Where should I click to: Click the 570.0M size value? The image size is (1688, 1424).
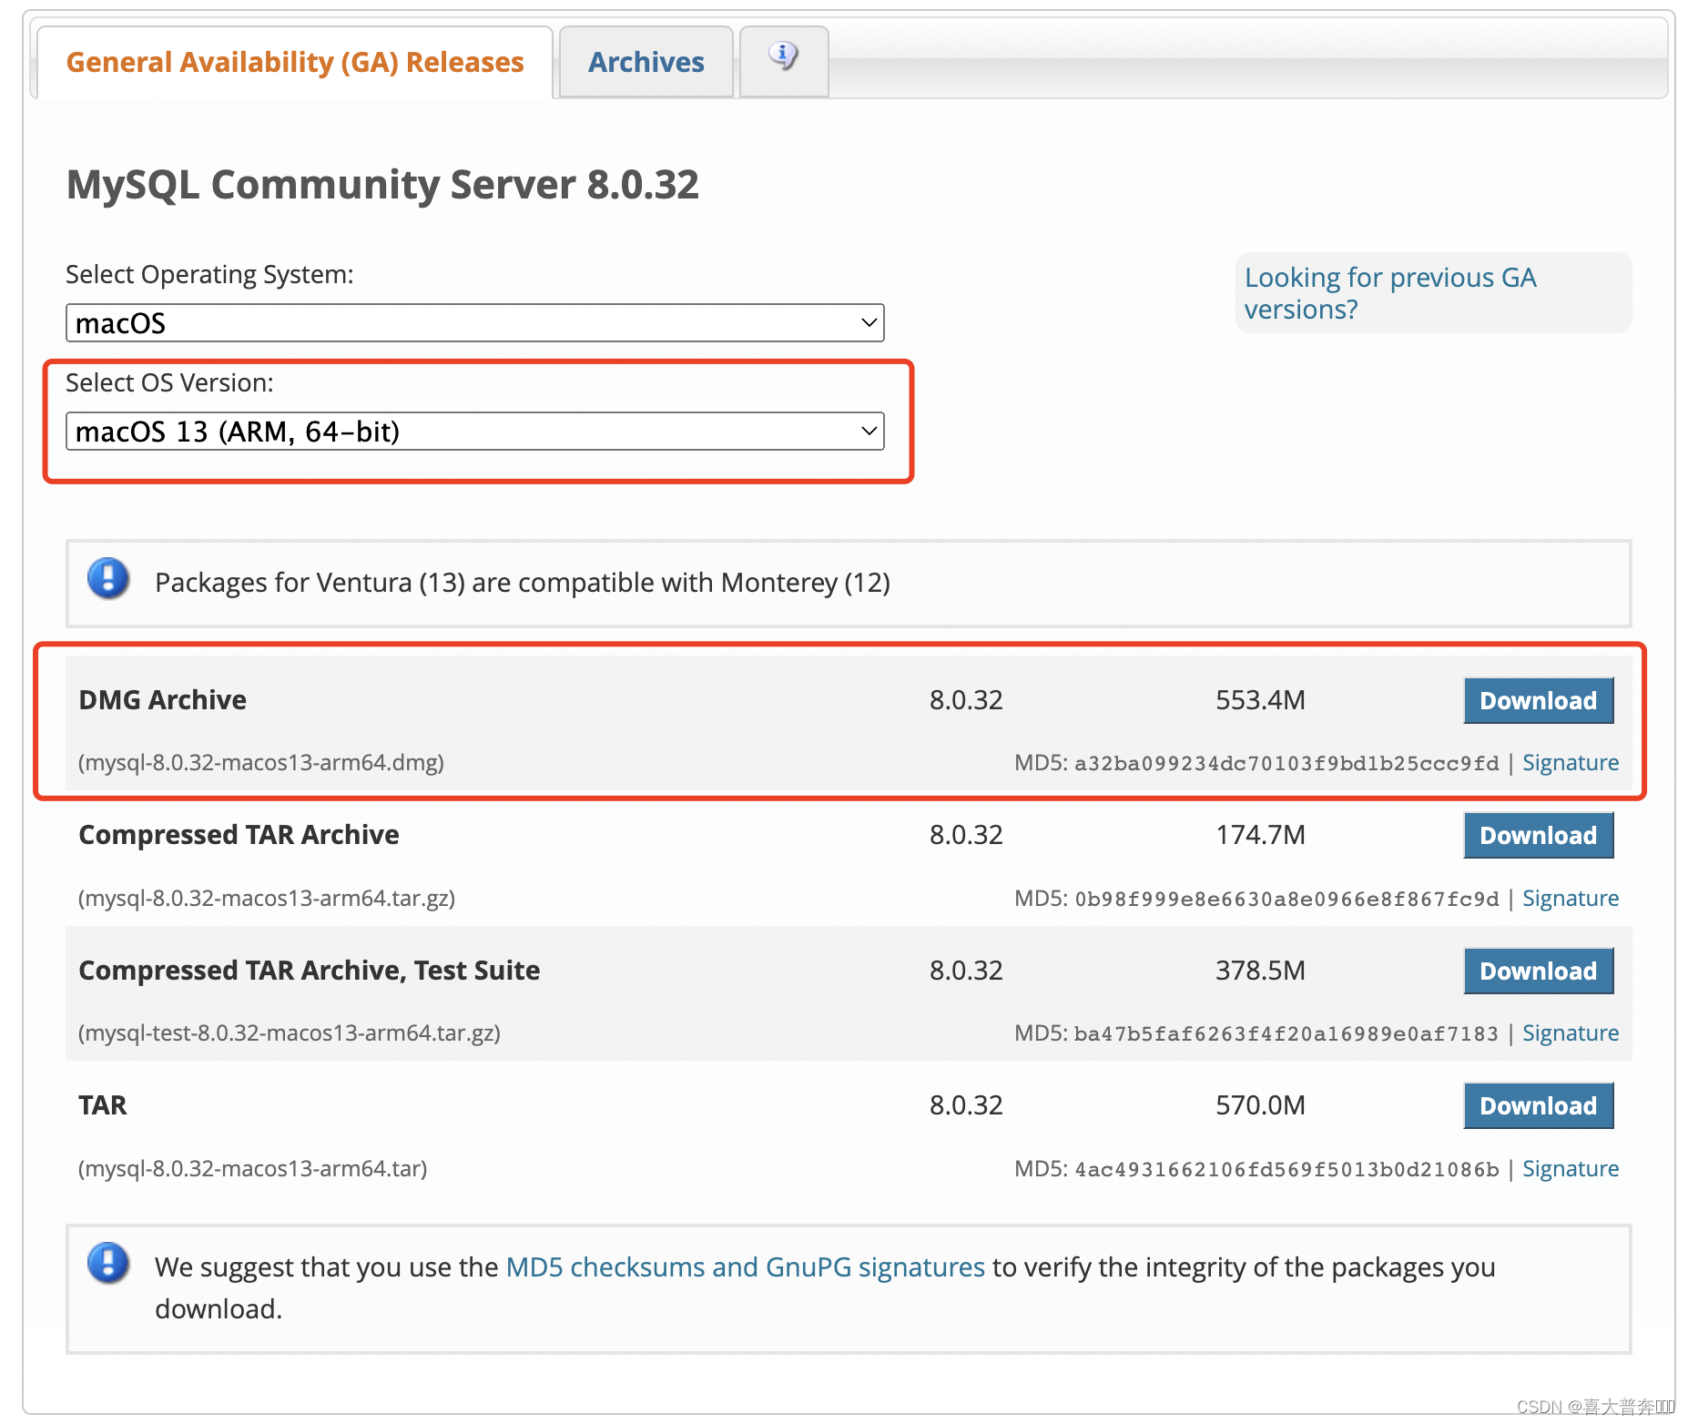click(1260, 1105)
